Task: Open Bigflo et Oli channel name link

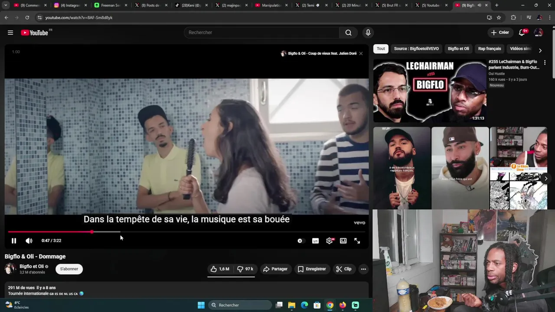Action: (x=32, y=266)
